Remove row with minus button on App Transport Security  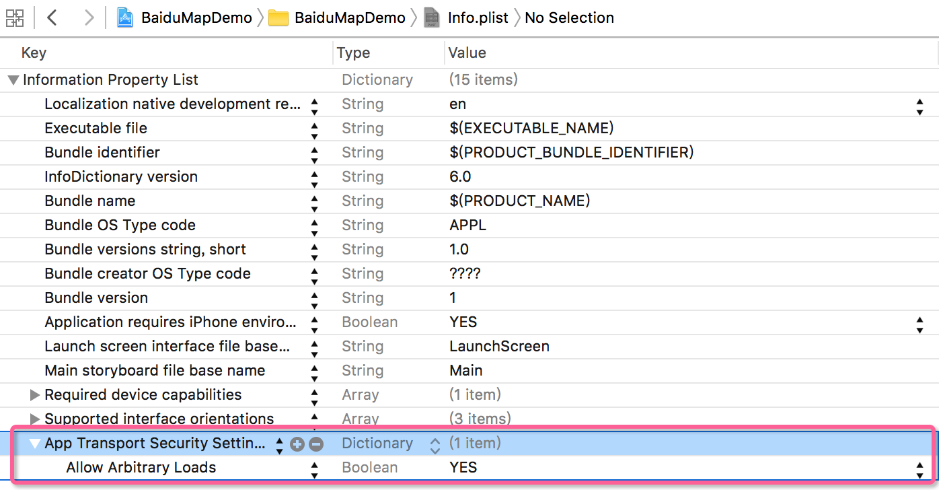coord(316,444)
